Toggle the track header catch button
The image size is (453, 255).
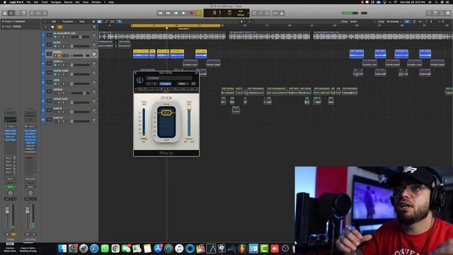[x=94, y=27]
